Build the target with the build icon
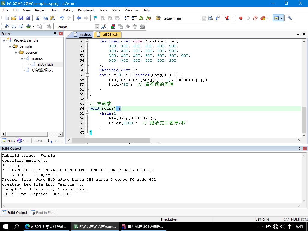 click(14, 26)
